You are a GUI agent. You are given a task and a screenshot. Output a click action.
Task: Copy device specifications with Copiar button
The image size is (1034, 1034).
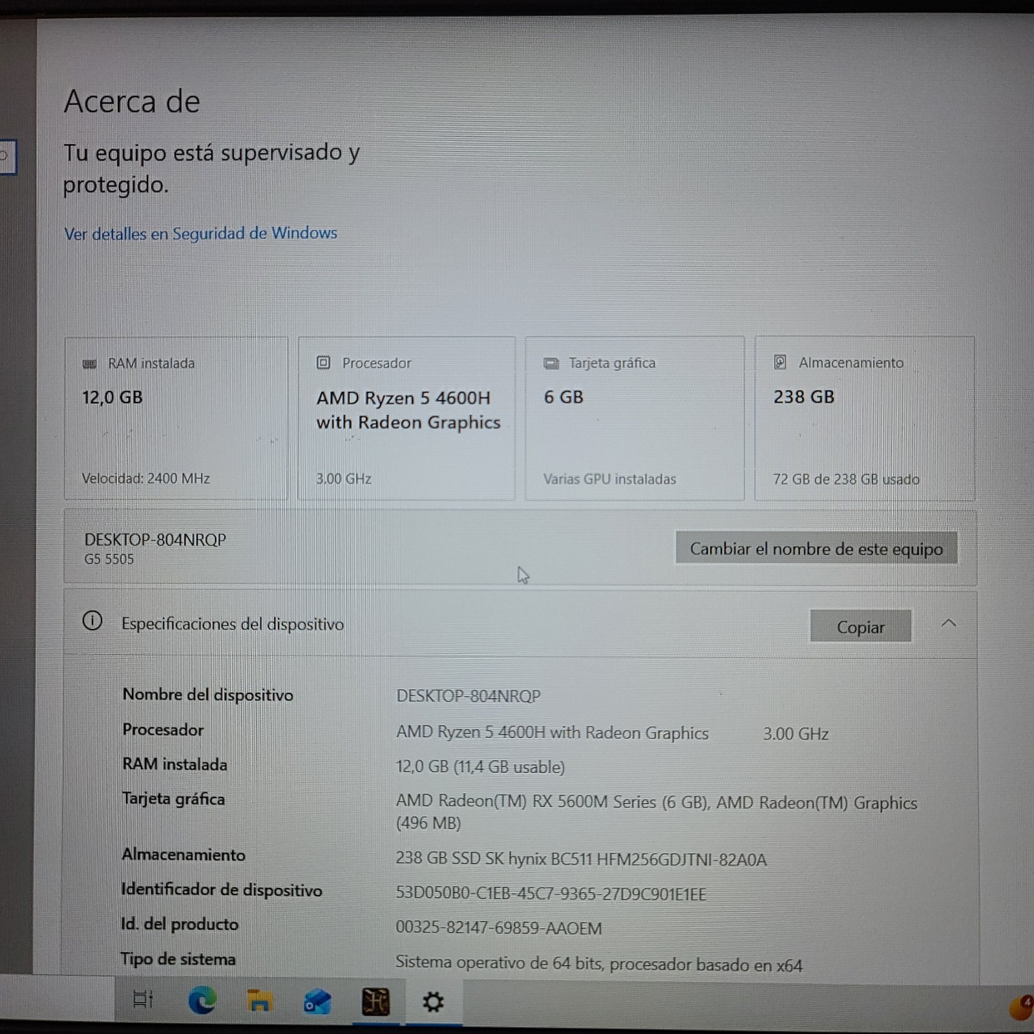point(861,626)
